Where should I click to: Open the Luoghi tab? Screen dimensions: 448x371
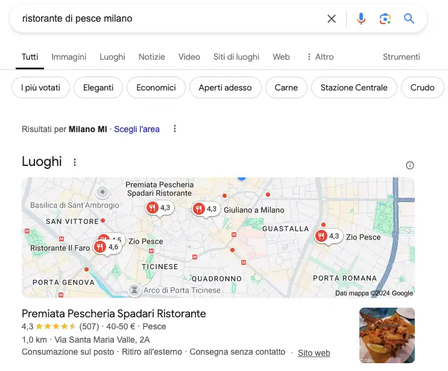point(112,57)
